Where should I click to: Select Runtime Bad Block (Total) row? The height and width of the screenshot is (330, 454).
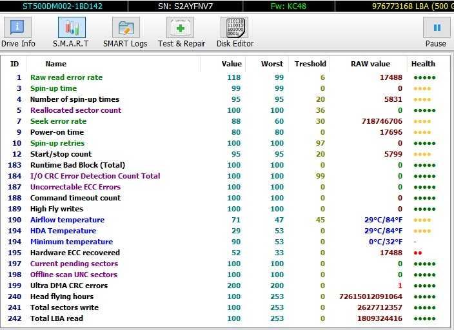point(225,165)
